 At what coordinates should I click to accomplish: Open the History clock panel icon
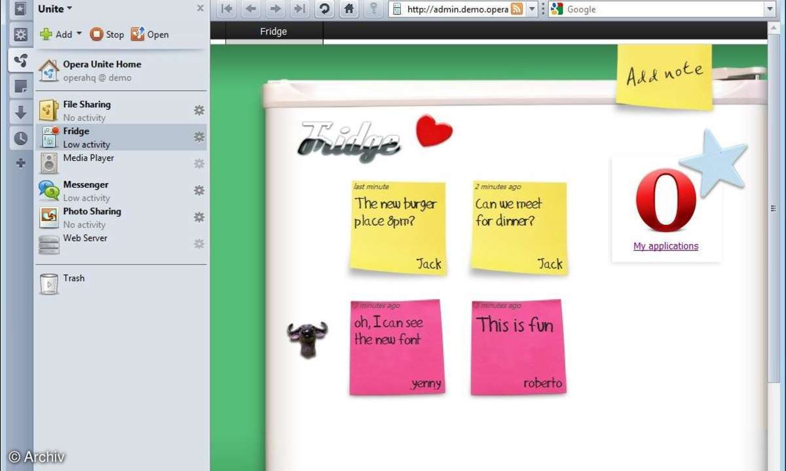pos(21,138)
